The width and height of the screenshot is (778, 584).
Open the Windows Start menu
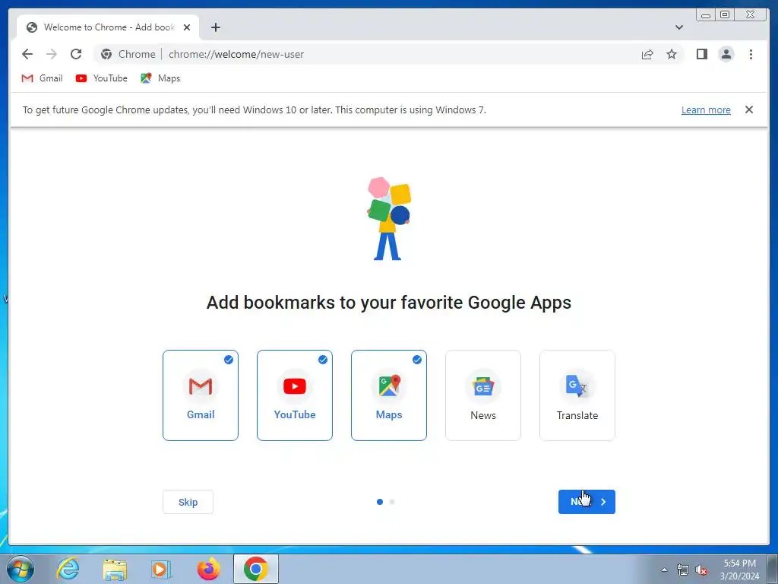coord(21,569)
